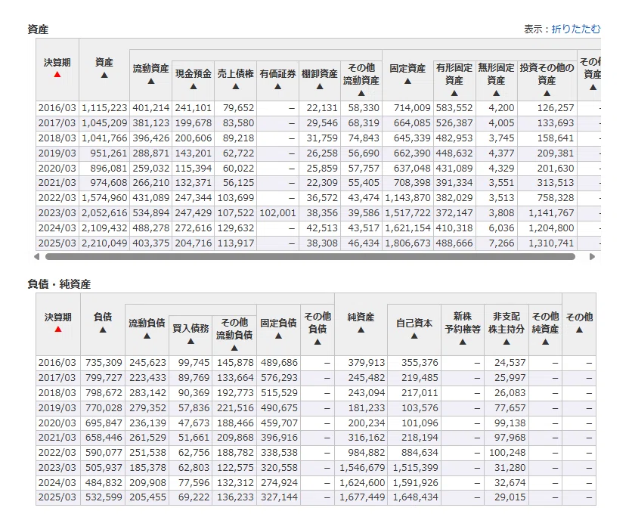Sort by 有価証券 column arrow
632x514 pixels.
tap(277, 86)
